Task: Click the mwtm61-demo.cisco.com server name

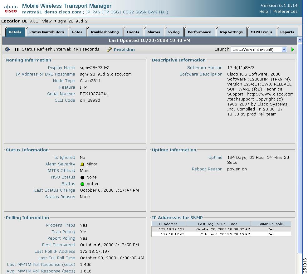Action: pyautogui.click(x=52, y=12)
